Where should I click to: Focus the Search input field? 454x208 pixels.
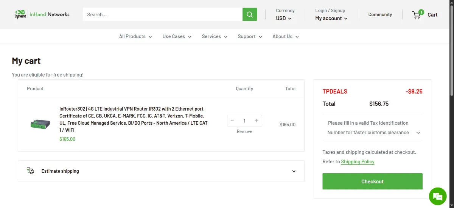pyautogui.click(x=163, y=14)
